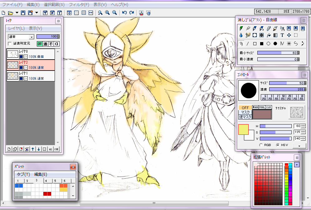The height and width of the screenshot is (210, 311).
Task: Expand the dropdown arrow below the HSV option
Action: 300,145
